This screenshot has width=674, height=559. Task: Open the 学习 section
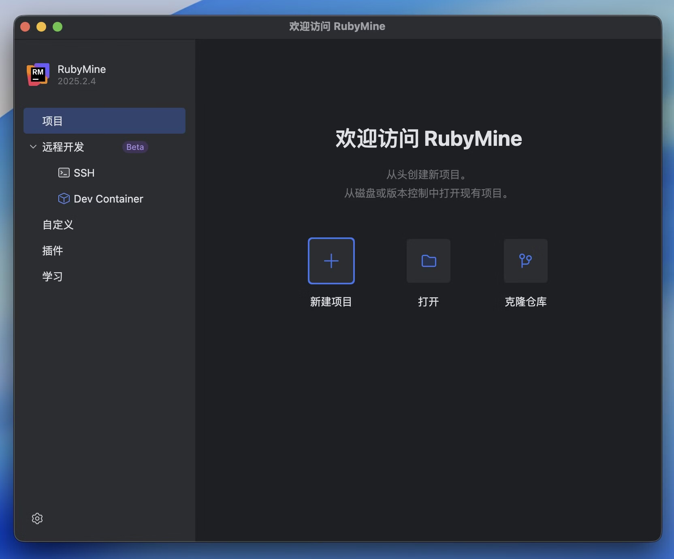(53, 277)
